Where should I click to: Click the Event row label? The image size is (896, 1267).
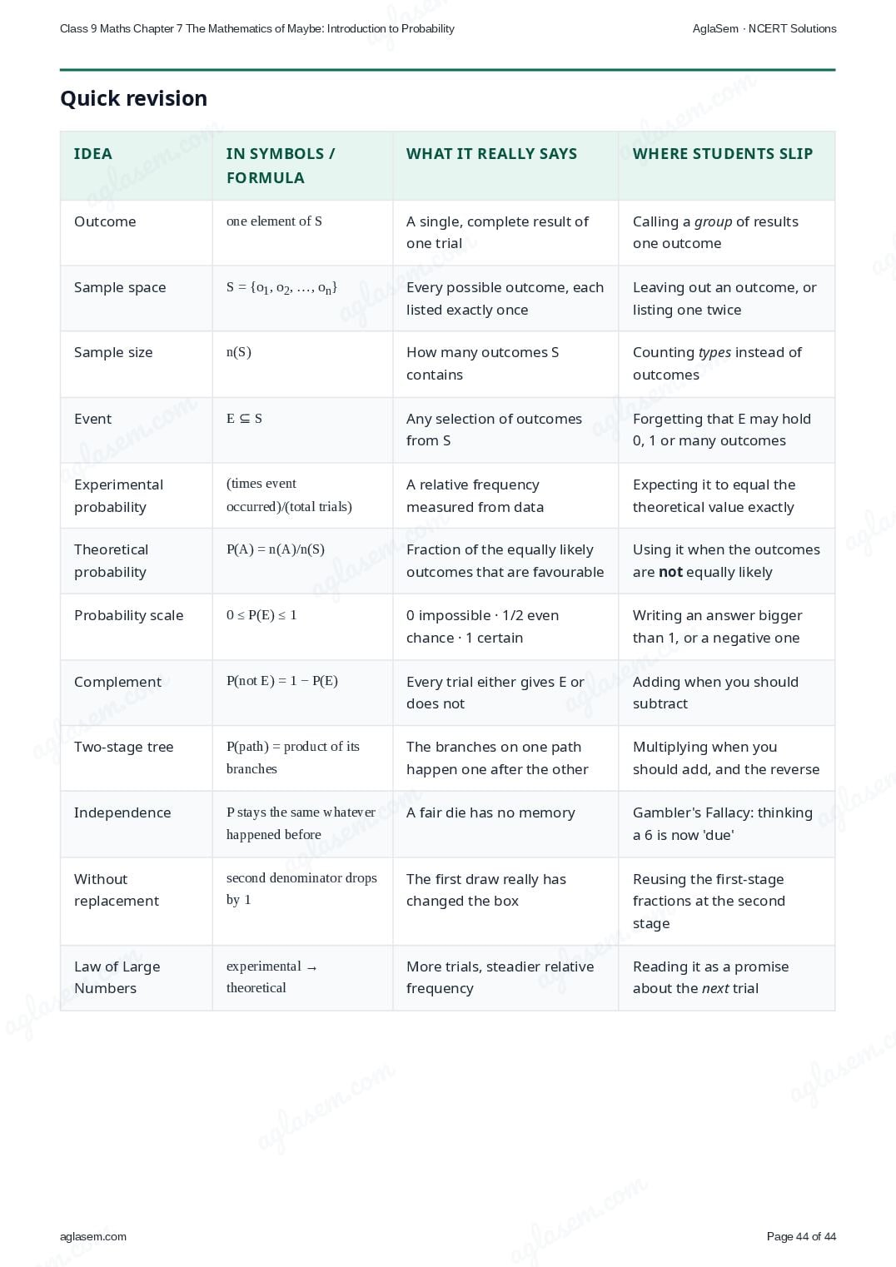pyautogui.click(x=92, y=419)
